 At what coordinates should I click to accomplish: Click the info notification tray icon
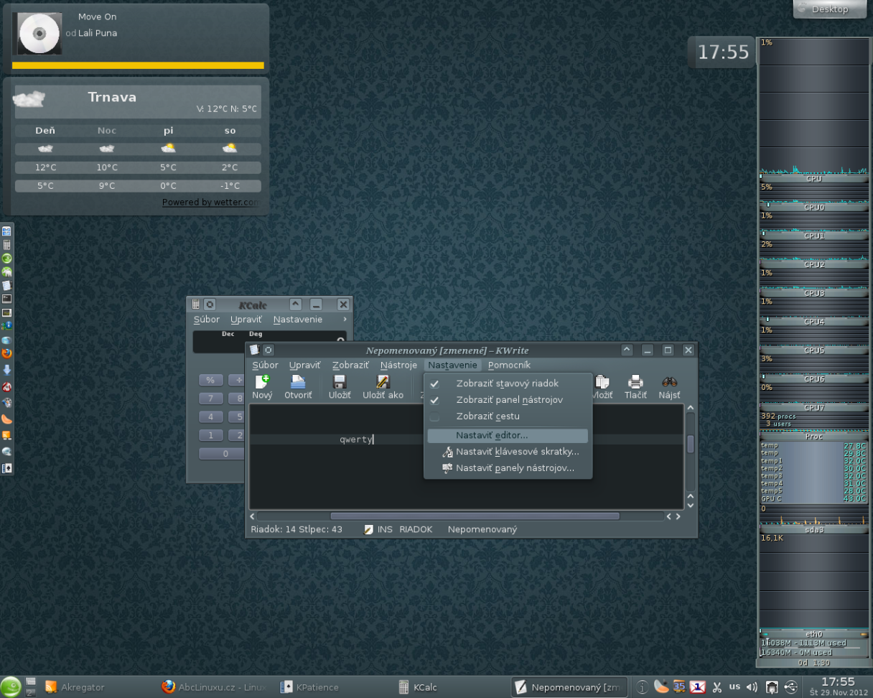coord(643,687)
